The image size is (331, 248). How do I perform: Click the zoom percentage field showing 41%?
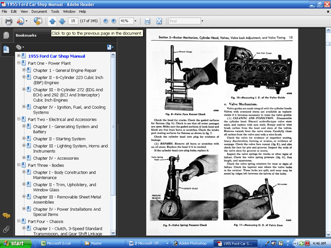pyautogui.click(x=126, y=21)
